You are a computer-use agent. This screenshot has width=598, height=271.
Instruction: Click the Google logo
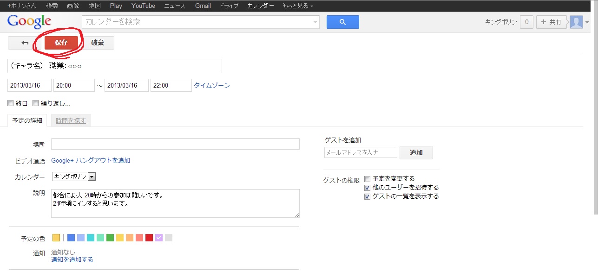point(29,21)
